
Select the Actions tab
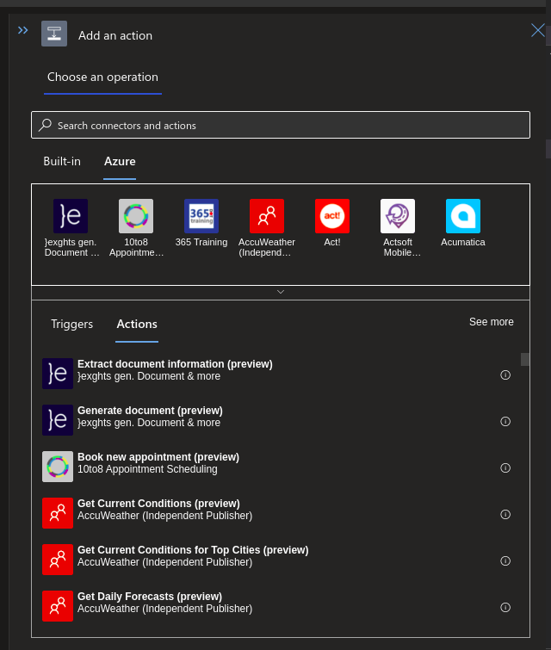click(x=137, y=325)
